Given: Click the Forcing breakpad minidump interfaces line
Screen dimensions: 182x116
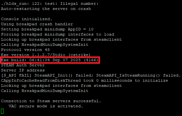Looking at the screenshot, I should [x=58, y=34].
